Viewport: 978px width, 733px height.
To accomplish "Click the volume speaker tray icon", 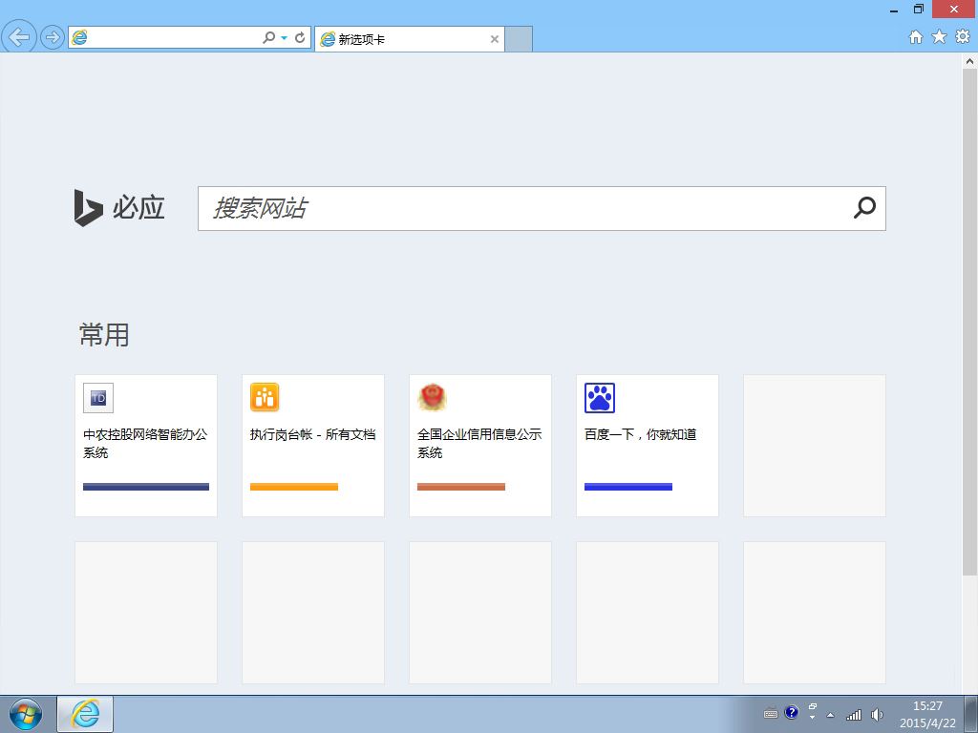I will coord(878,715).
